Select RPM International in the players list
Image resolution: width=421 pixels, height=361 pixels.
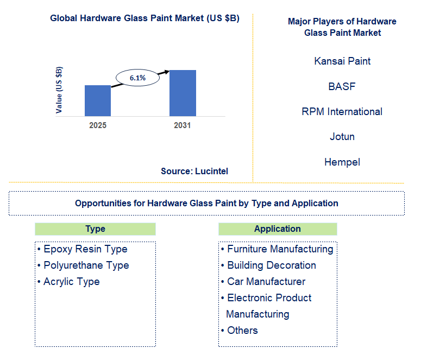tap(342, 112)
